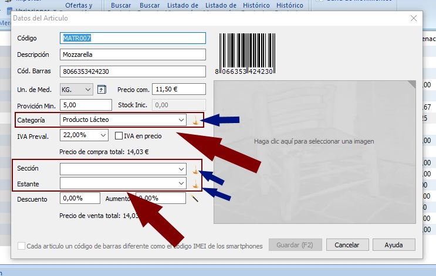Click the Listado de item after the second Buscar
The image size is (436, 276).
click(x=182, y=5)
